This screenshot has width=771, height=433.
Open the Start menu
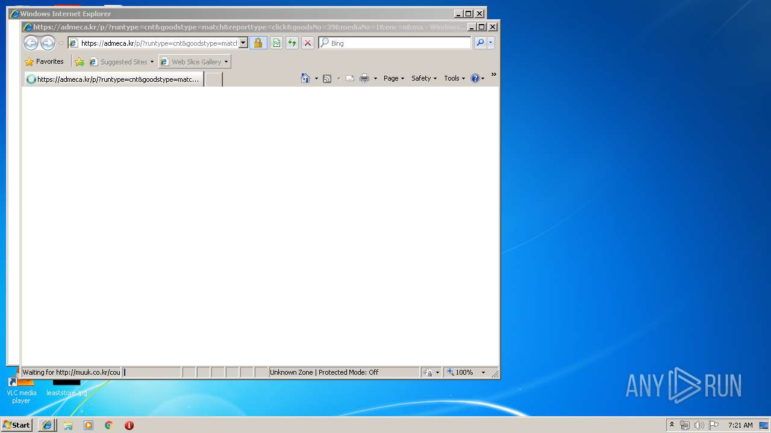click(x=16, y=425)
